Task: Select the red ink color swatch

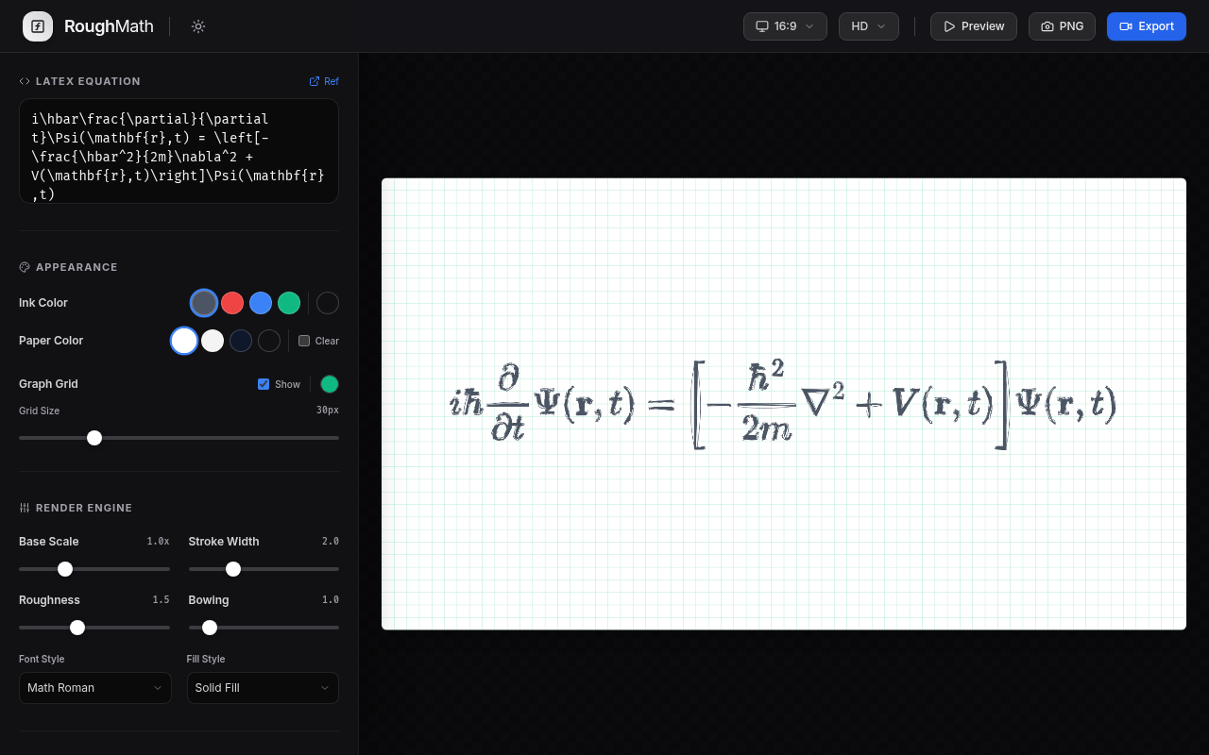Action: click(232, 303)
